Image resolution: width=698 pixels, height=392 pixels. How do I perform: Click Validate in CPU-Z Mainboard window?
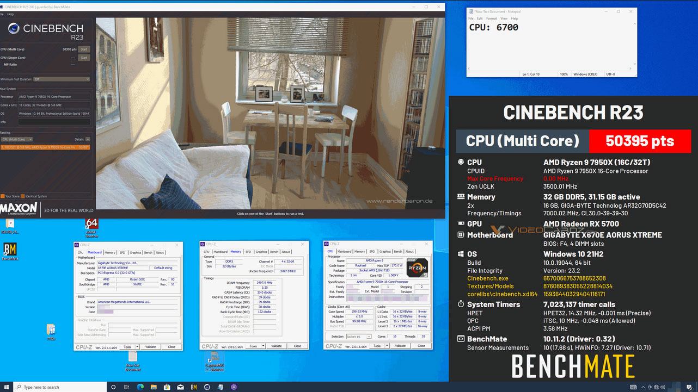click(x=150, y=346)
